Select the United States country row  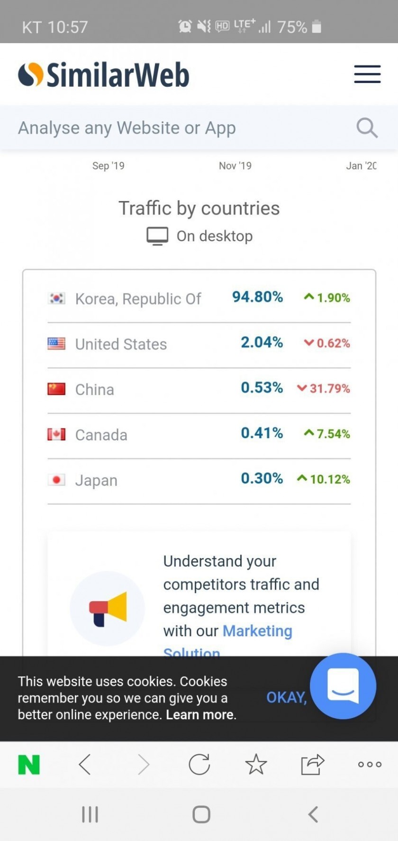coord(199,344)
